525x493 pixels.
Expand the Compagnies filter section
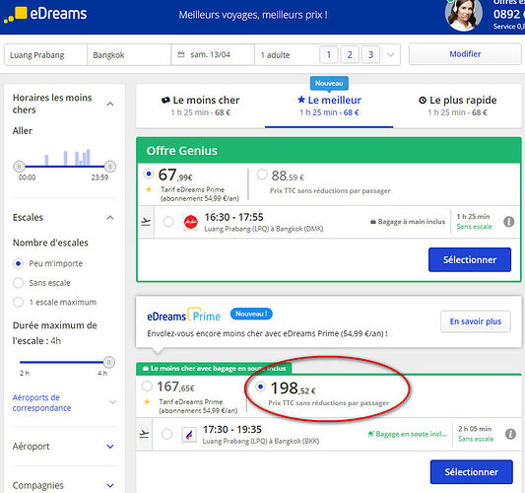110,485
